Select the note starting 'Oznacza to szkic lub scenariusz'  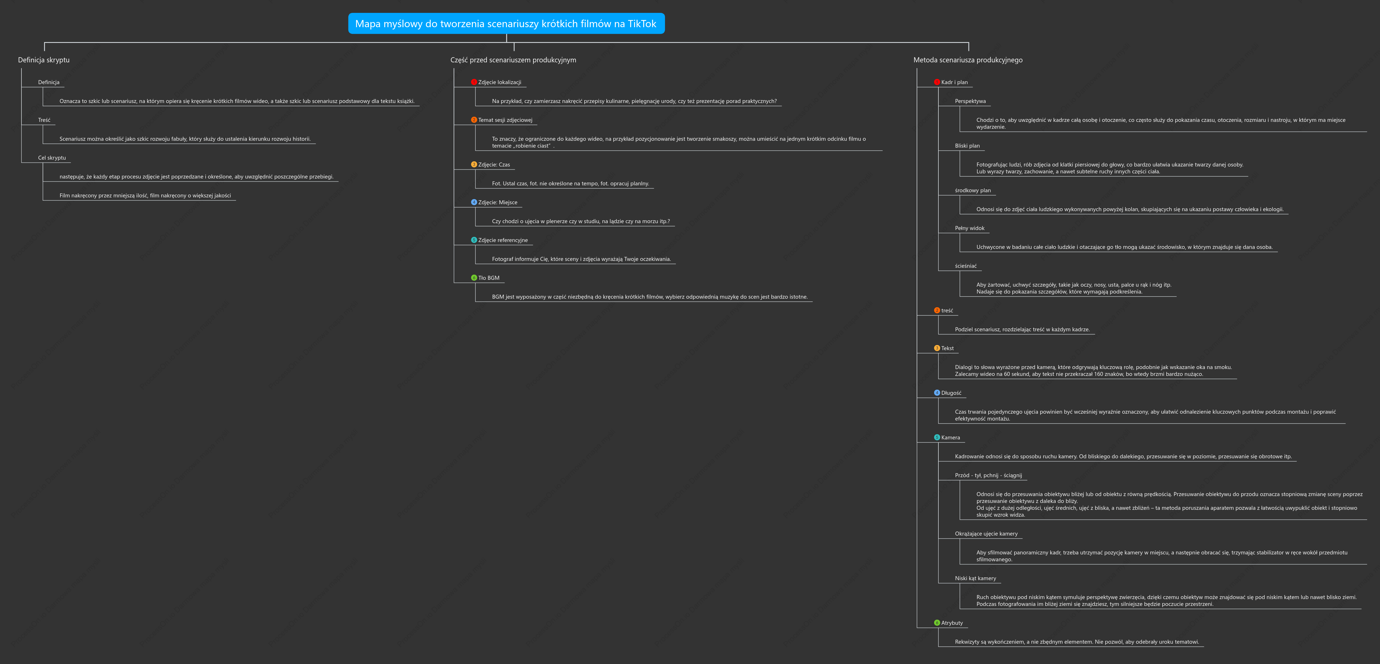point(237,101)
